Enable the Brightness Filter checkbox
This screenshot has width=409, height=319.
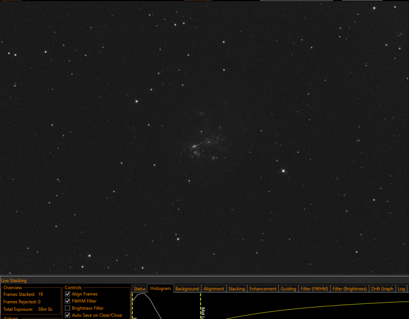(67, 308)
